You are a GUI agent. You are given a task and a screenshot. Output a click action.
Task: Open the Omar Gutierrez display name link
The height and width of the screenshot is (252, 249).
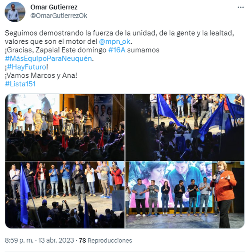click(54, 7)
